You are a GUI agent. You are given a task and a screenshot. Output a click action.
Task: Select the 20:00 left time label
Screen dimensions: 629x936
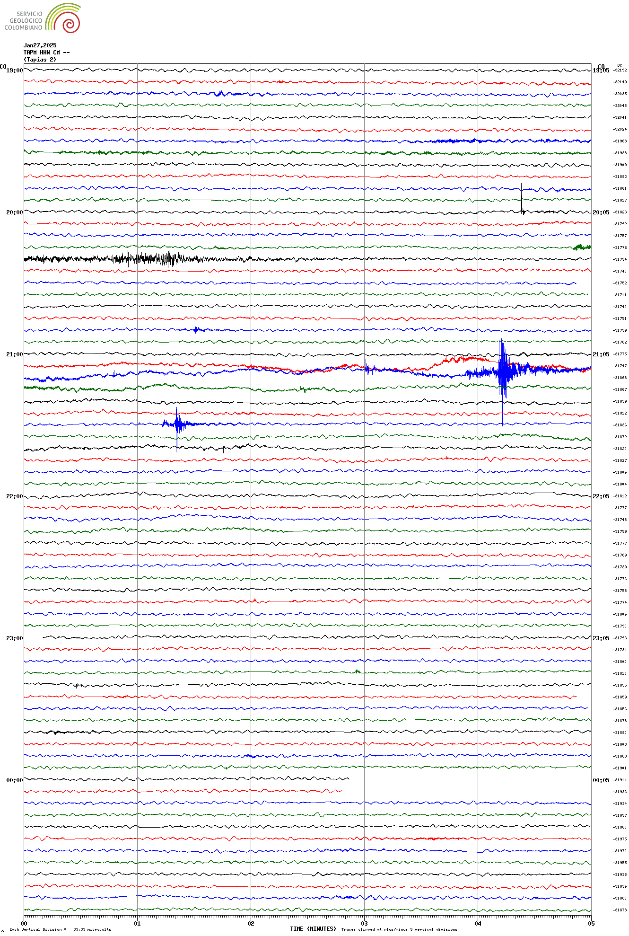(14, 212)
